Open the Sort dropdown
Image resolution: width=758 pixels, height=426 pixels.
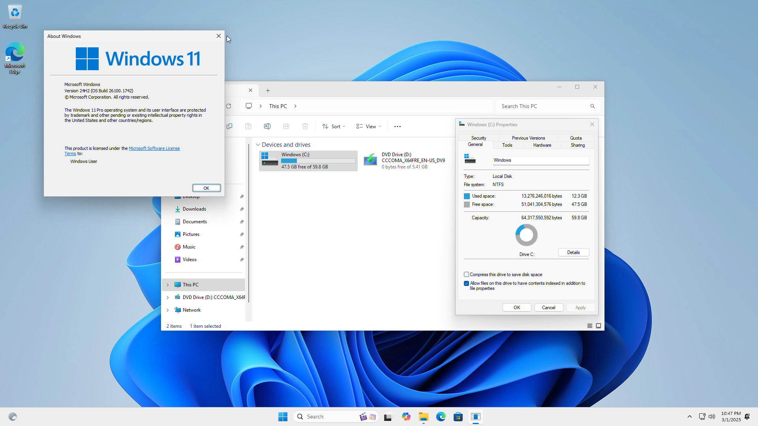[334, 127]
